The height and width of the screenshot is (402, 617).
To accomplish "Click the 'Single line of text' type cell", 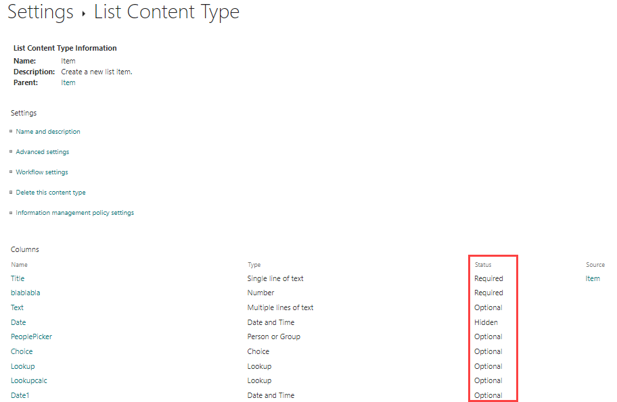I will (275, 278).
